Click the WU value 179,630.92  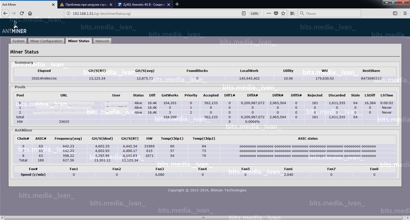pyautogui.click(x=325, y=79)
